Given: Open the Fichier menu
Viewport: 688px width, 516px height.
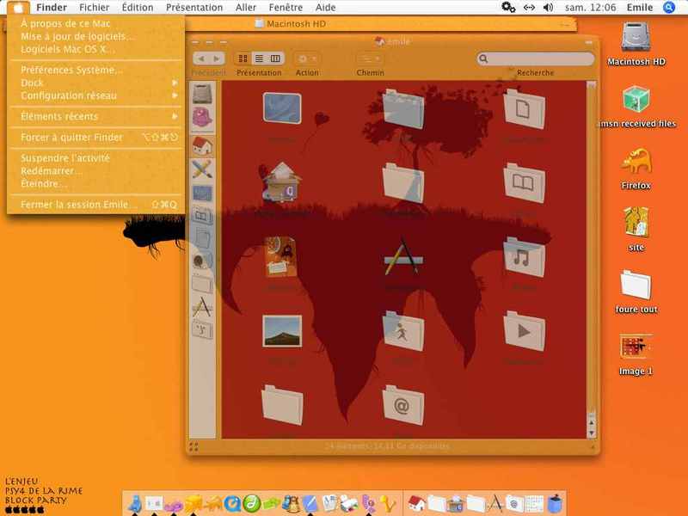Looking at the screenshot, I should pos(95,8).
